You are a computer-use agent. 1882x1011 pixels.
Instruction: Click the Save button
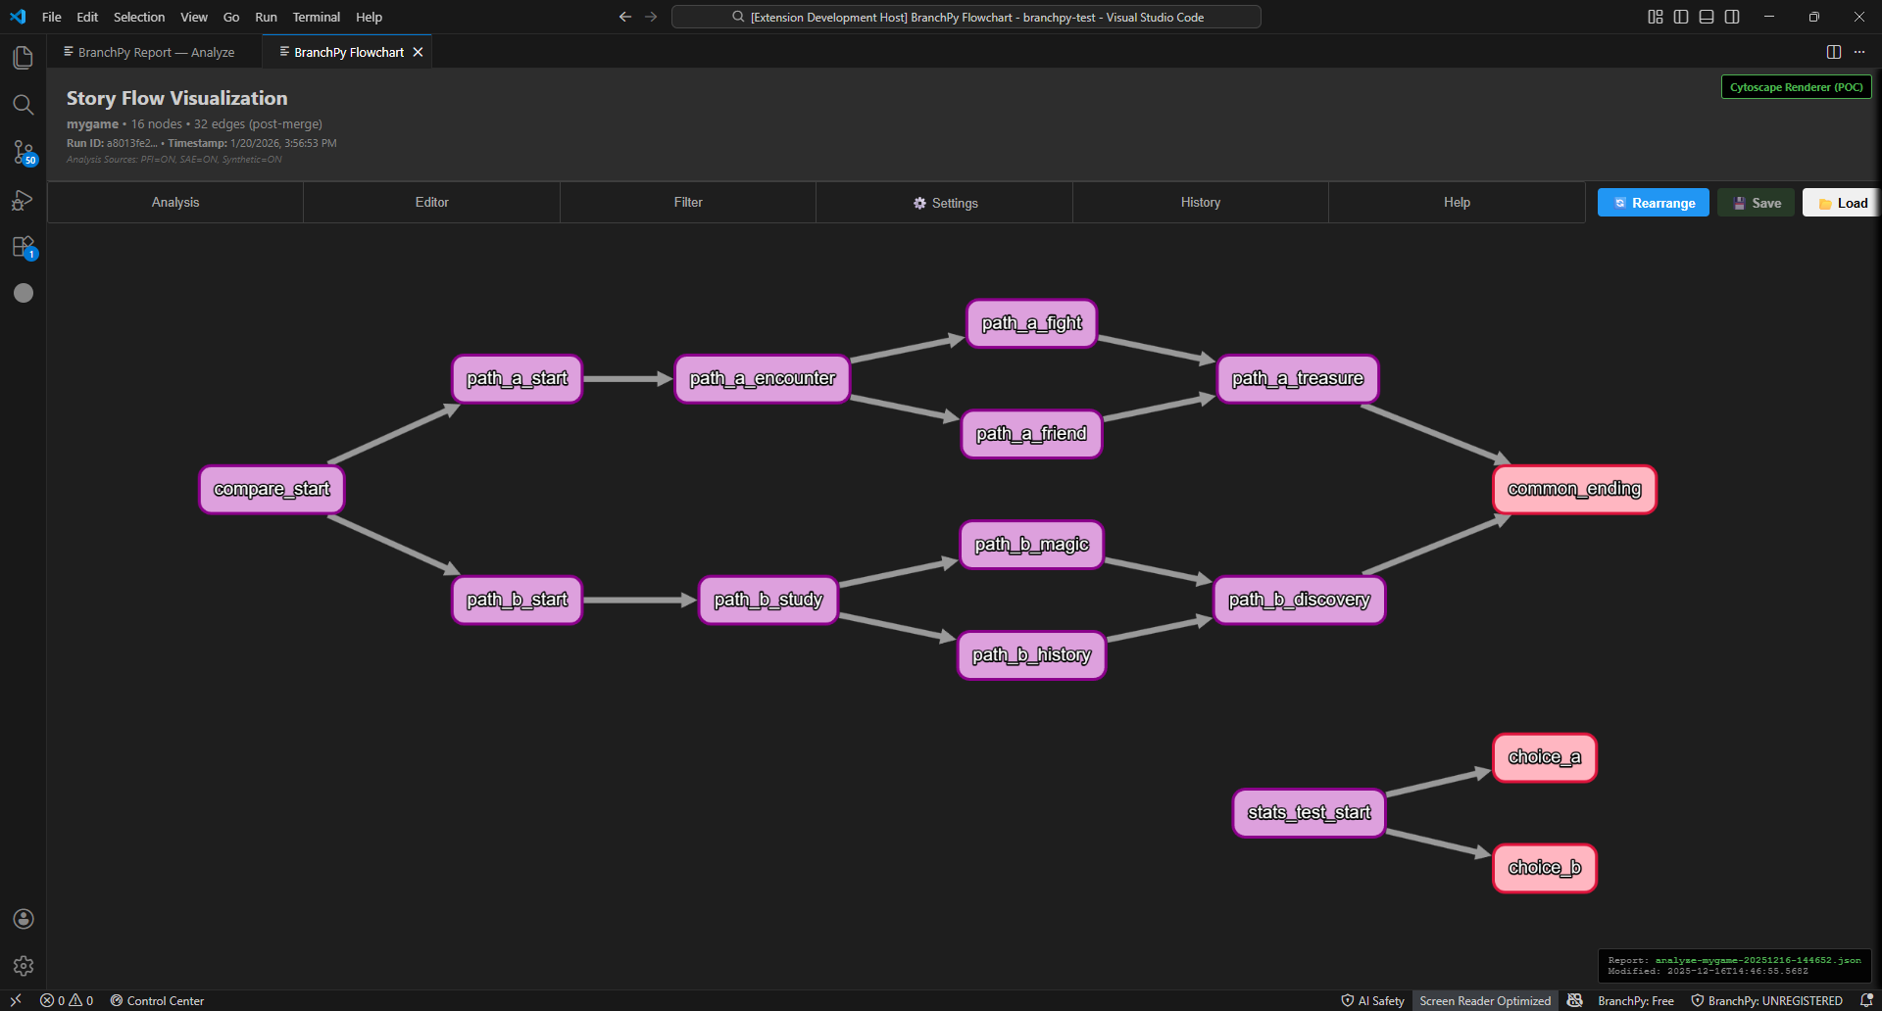1757,203
